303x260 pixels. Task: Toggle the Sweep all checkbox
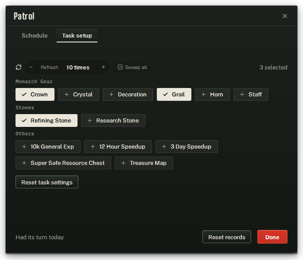[x=132, y=67]
